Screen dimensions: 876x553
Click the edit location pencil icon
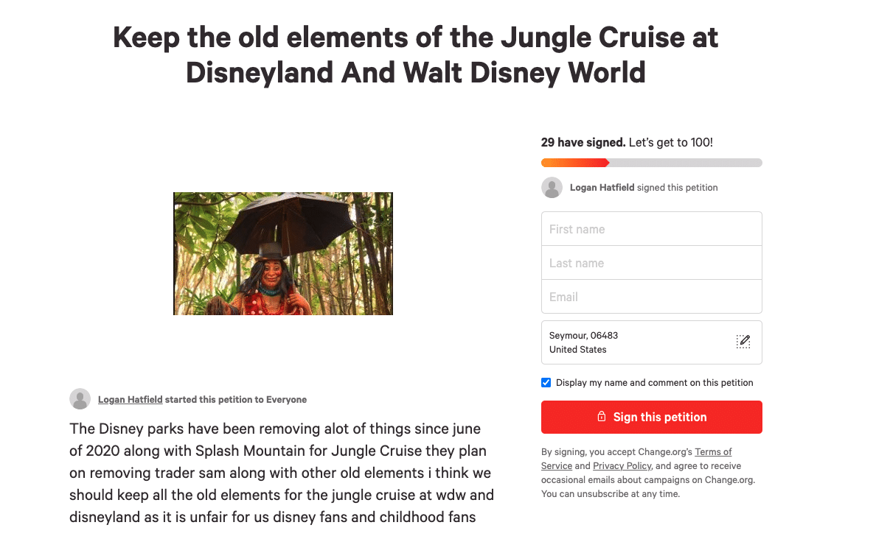[743, 342]
